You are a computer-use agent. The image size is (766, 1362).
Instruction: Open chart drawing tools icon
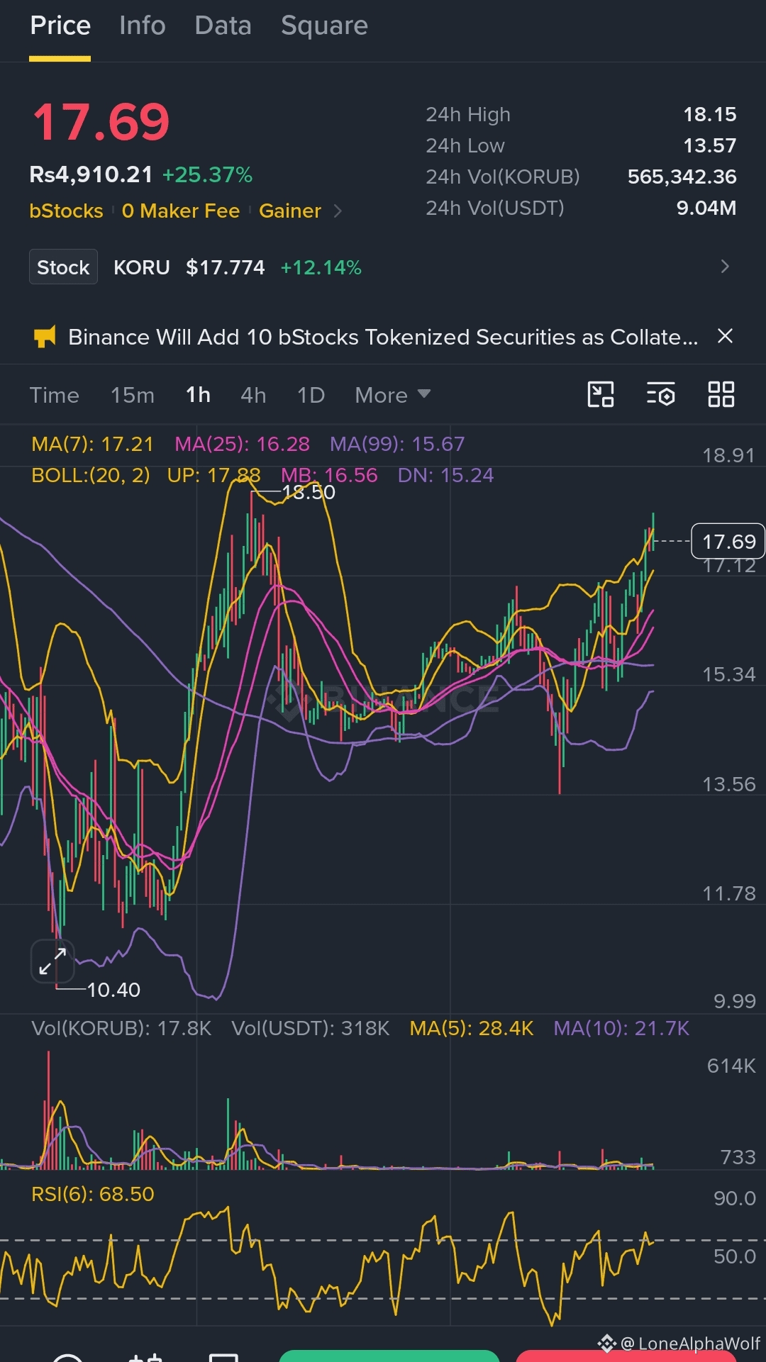point(601,394)
